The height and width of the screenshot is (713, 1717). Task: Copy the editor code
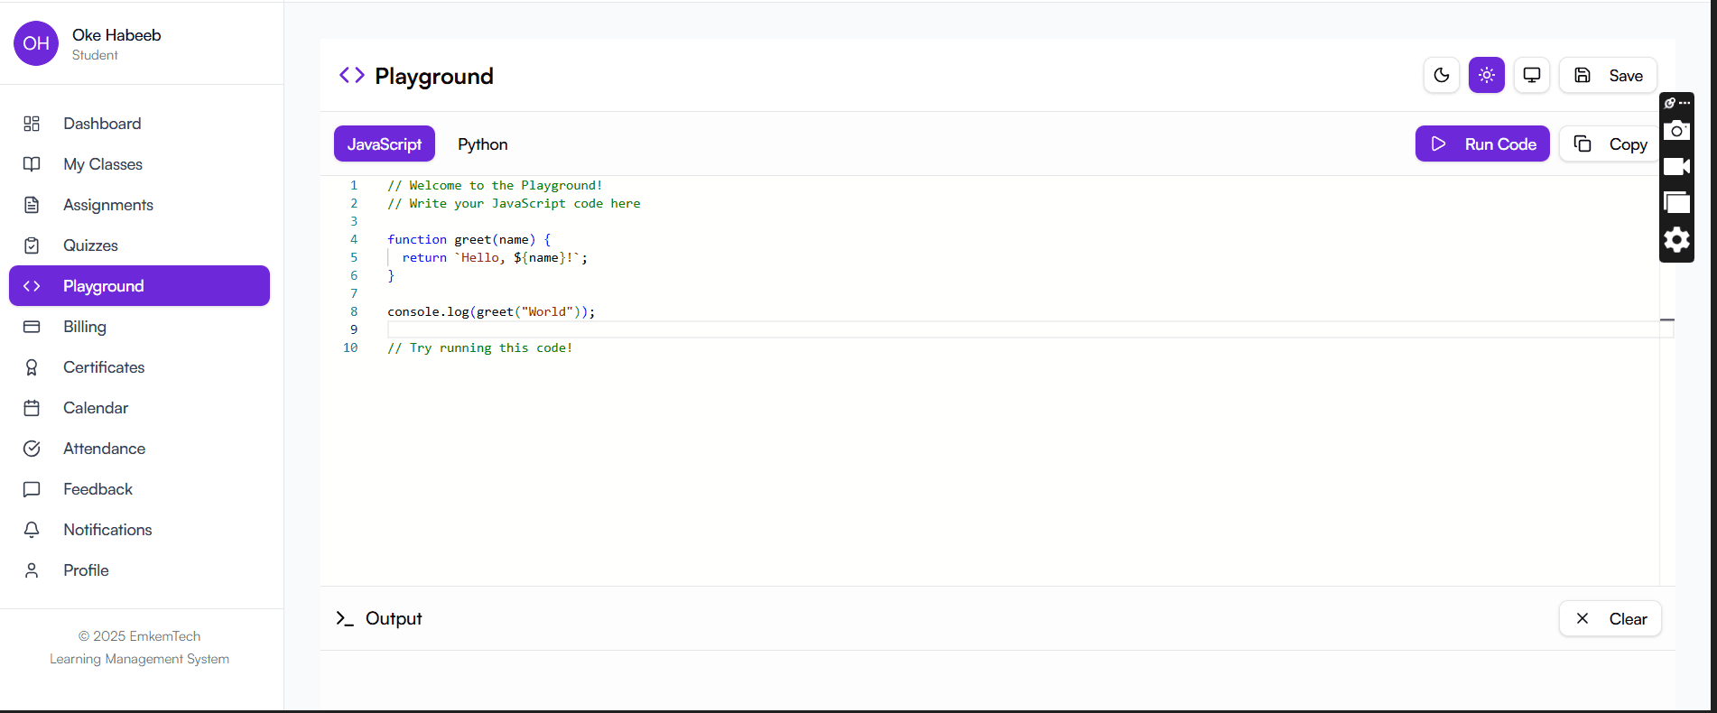pos(1611,144)
